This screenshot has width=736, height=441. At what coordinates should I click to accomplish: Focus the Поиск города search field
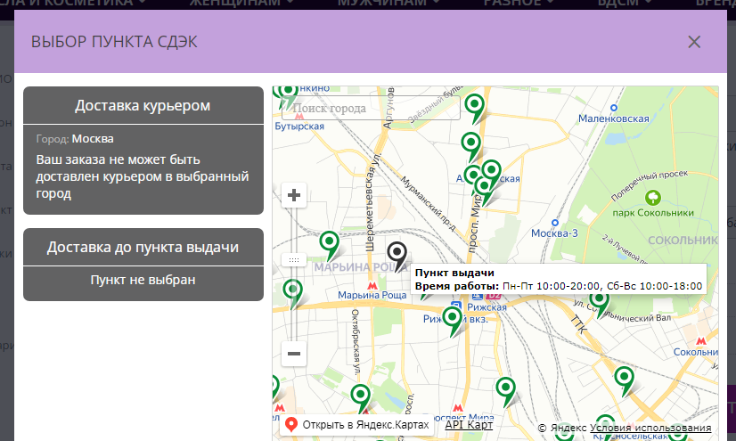pyautogui.click(x=371, y=109)
